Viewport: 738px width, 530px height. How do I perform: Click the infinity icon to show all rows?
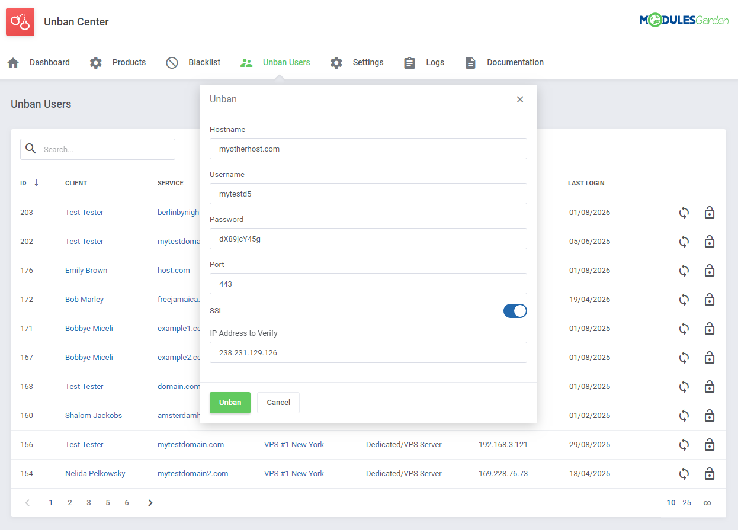(707, 502)
